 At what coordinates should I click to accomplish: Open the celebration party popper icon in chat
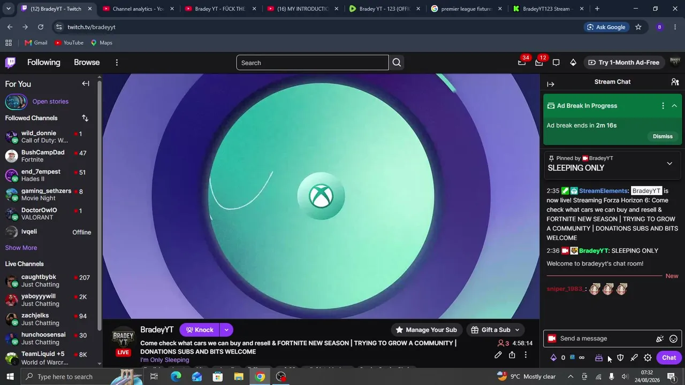tap(660, 338)
